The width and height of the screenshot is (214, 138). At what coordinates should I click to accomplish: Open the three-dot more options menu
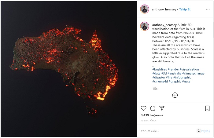point(208,9)
